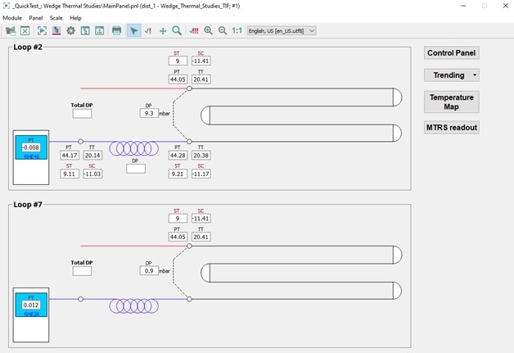Image resolution: width=514 pixels, height=353 pixels.
Task: Click the Loop #7 Total DP field
Action: click(x=82, y=271)
